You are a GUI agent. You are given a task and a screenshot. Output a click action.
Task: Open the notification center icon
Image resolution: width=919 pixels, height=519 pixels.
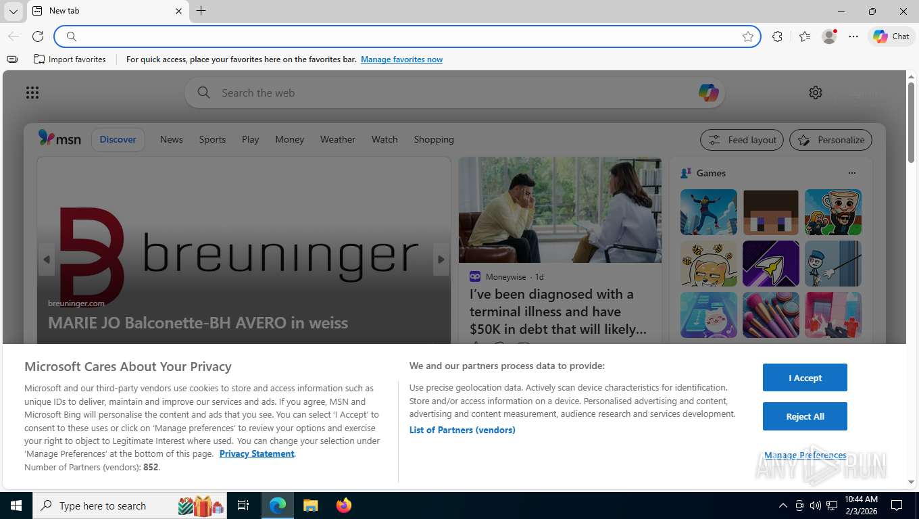[897, 505]
